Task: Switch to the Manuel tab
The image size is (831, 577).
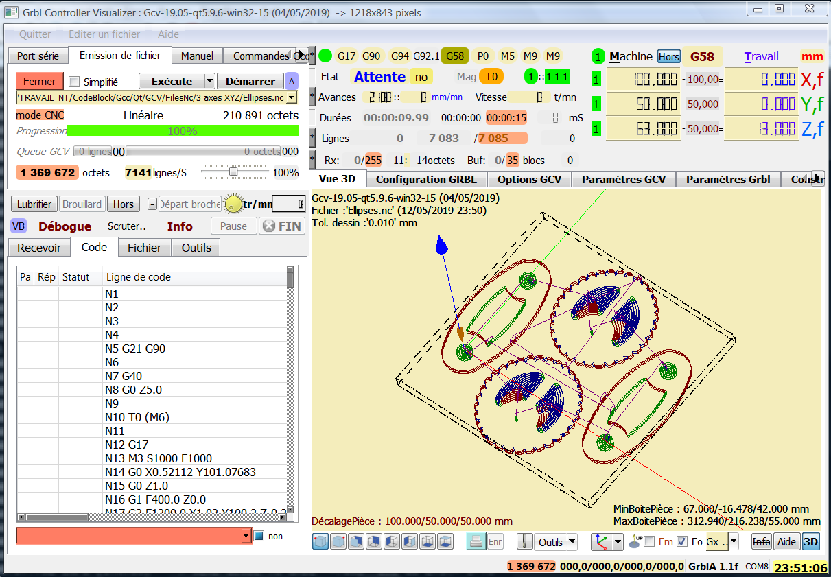Action: tap(197, 56)
